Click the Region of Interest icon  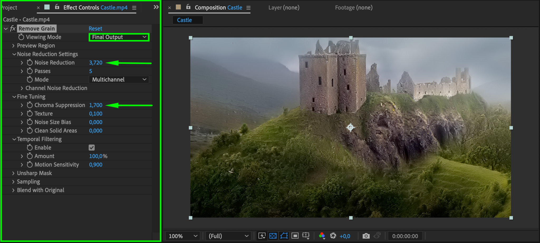(295, 236)
